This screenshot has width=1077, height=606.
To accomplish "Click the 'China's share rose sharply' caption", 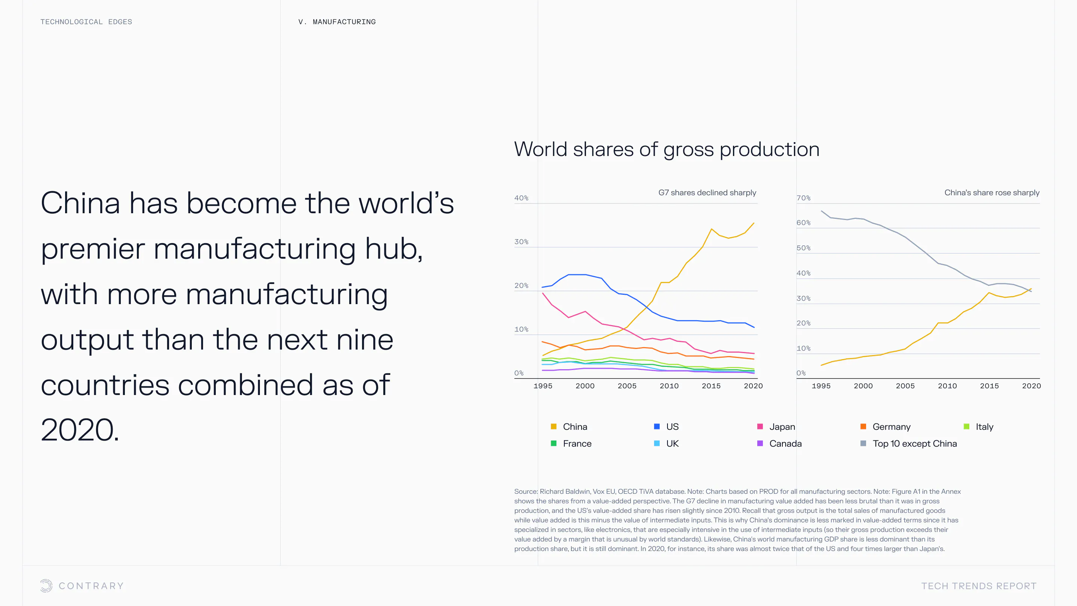I will 992,193.
